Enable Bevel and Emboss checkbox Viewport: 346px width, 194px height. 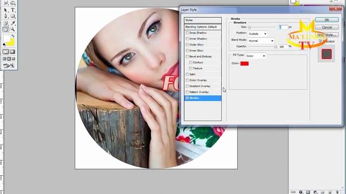(187, 57)
